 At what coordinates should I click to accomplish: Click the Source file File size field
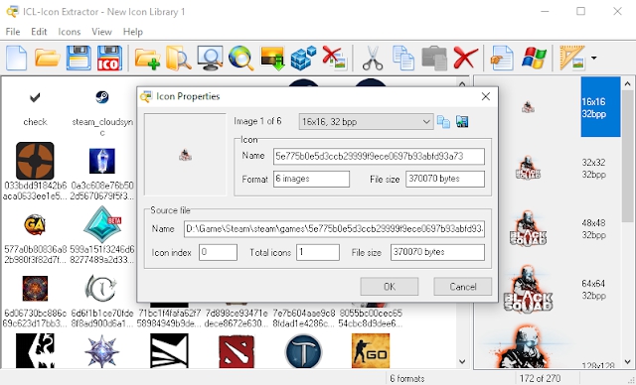(x=437, y=252)
